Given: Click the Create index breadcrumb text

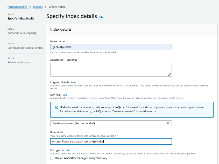Looking at the screenshot, I should [57, 7].
